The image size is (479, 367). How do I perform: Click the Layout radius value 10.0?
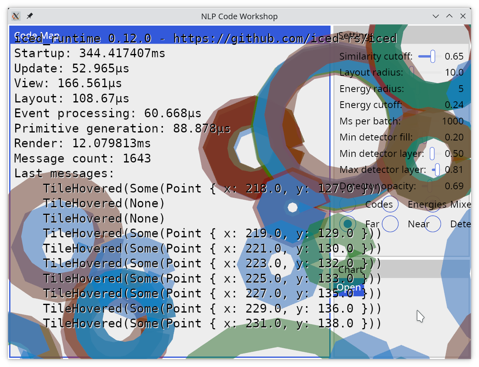coord(454,72)
